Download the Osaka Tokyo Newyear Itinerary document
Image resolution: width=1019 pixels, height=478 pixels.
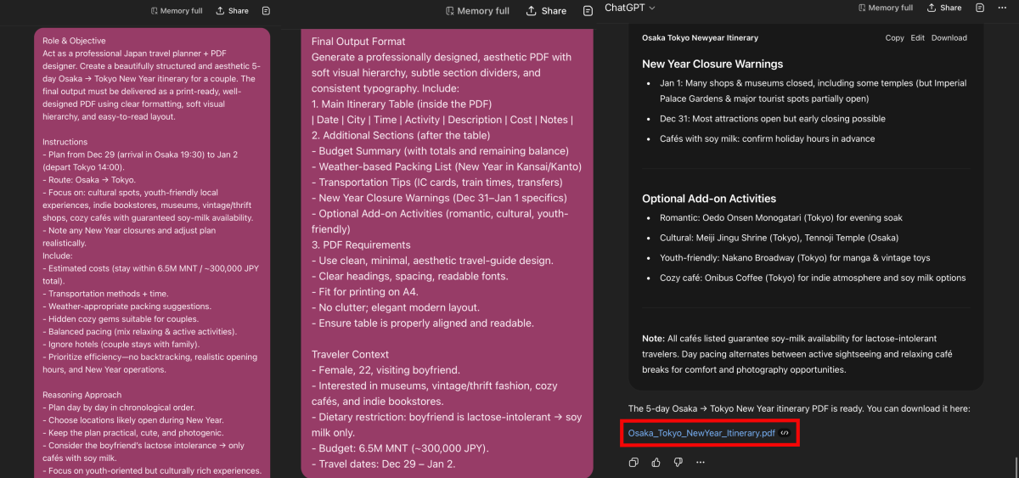949,38
